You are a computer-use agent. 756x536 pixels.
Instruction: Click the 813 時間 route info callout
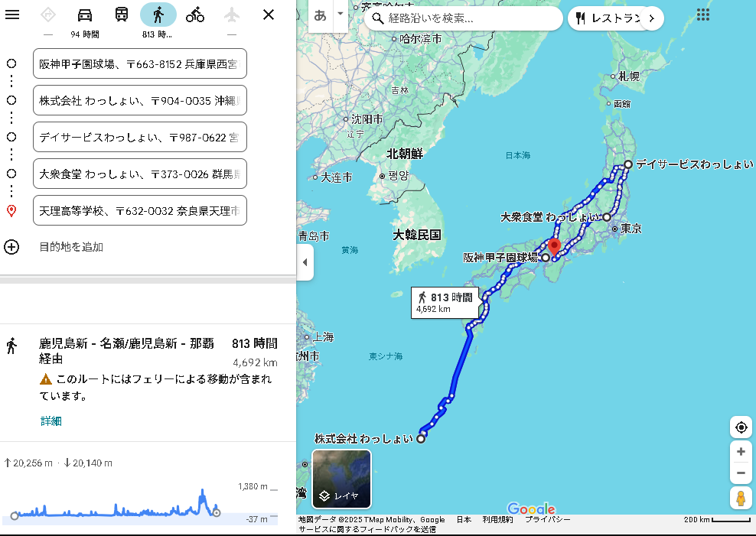coord(445,303)
